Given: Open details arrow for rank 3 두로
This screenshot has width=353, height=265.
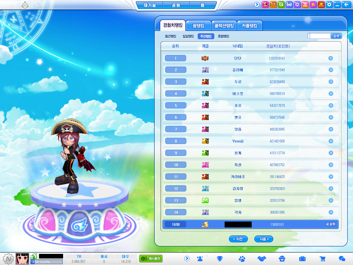Looking at the screenshot, I should coord(331,82).
